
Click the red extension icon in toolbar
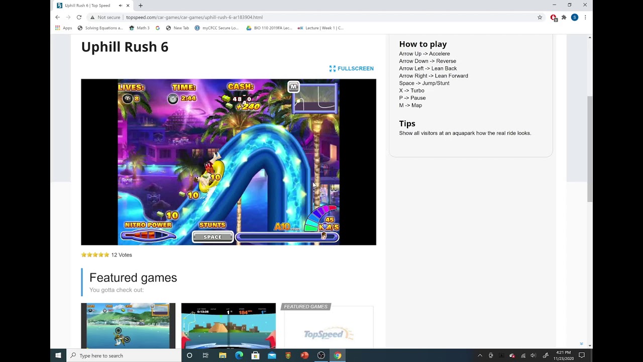click(x=554, y=18)
